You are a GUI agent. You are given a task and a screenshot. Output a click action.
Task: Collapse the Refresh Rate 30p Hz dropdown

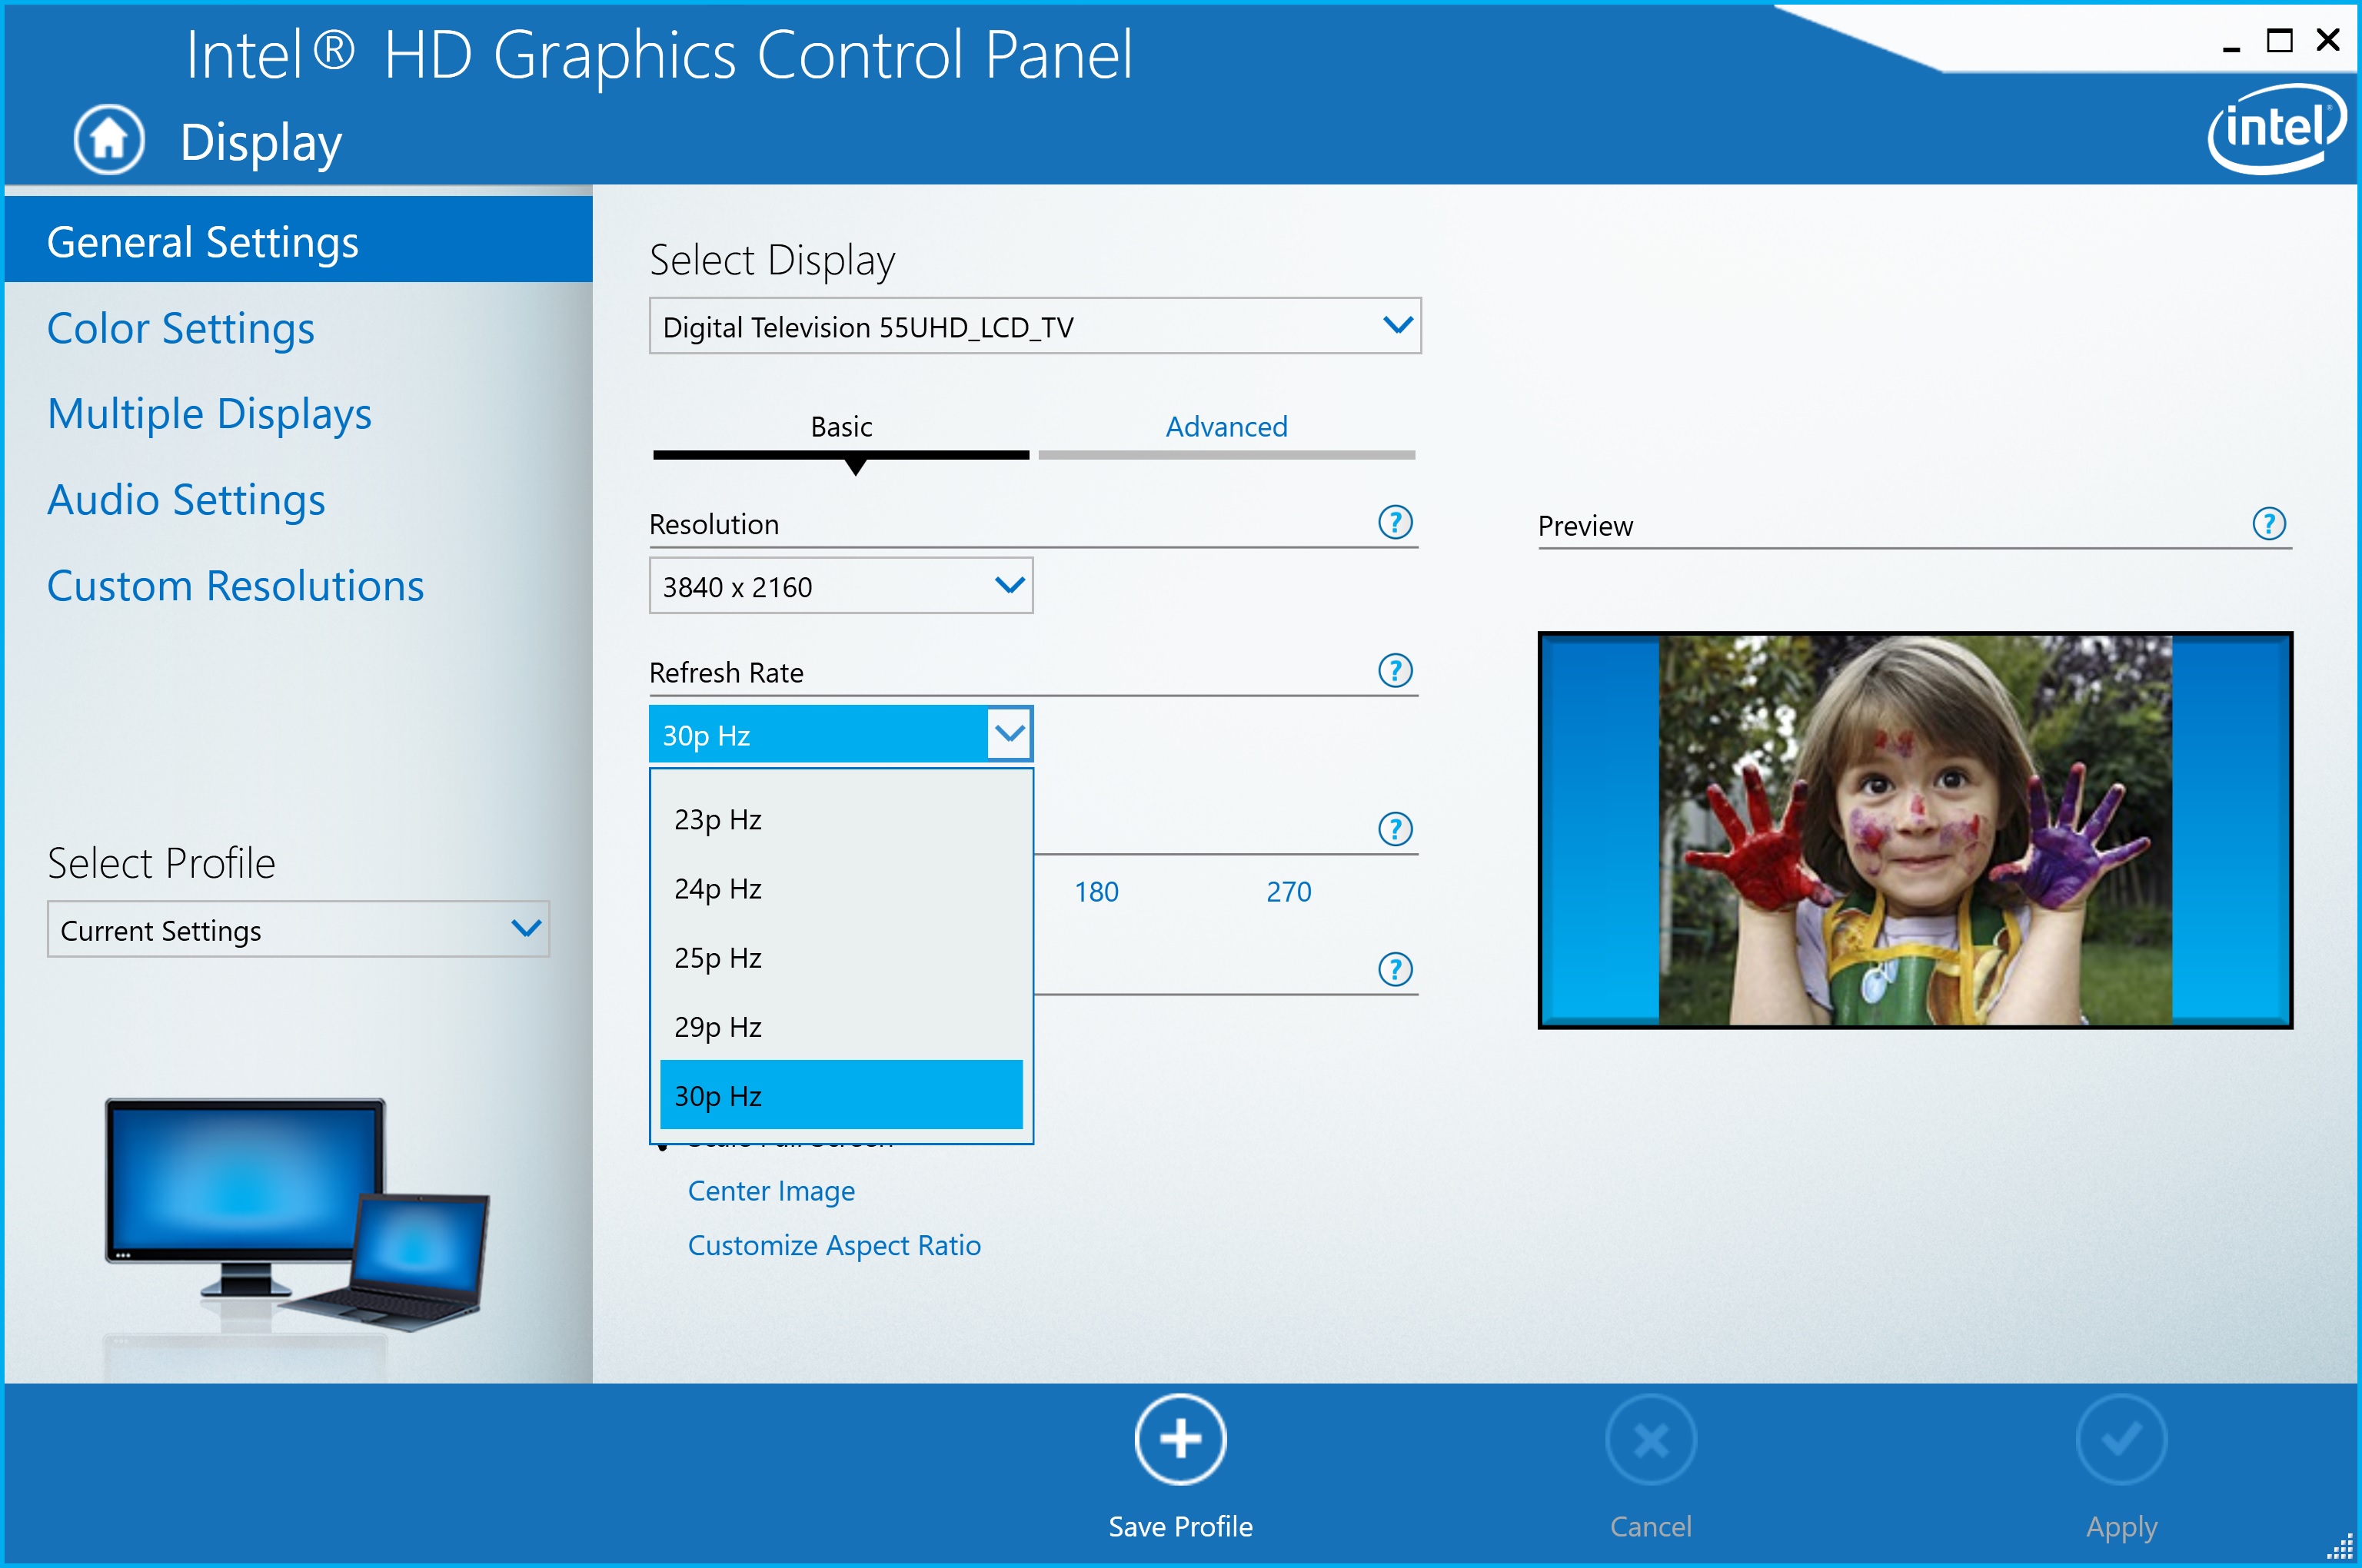click(840, 733)
